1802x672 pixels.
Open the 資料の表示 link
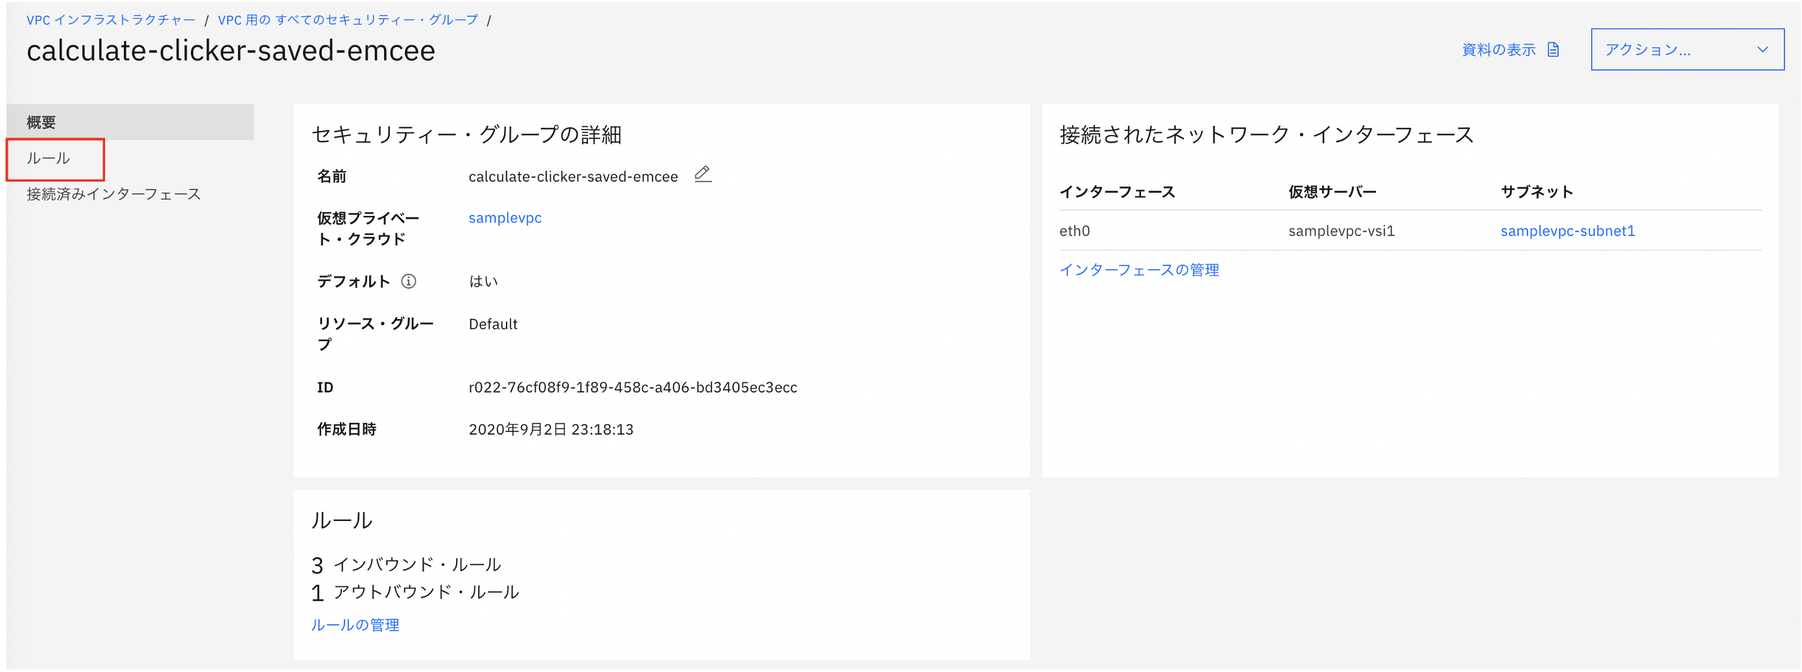point(1498,50)
